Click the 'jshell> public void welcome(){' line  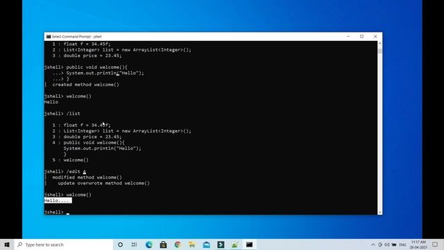click(x=86, y=67)
